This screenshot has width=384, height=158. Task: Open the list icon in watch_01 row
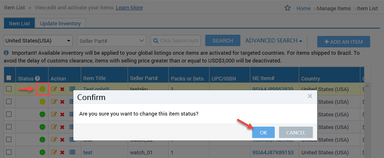[x=72, y=152]
